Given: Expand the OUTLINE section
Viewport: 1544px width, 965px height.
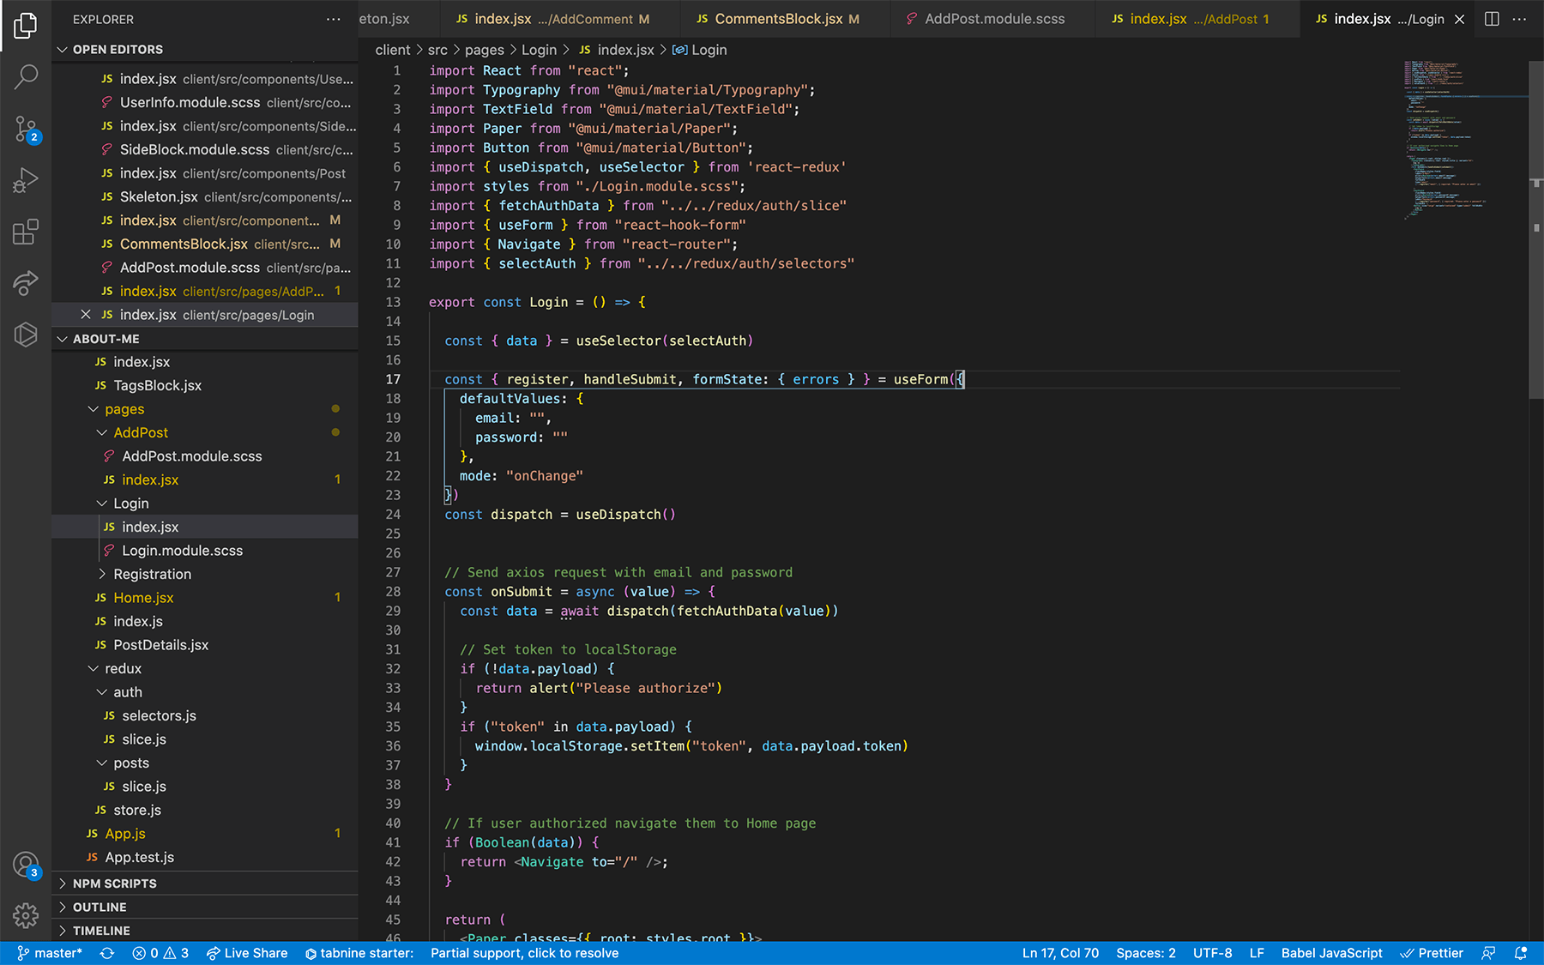Looking at the screenshot, I should coord(205,907).
